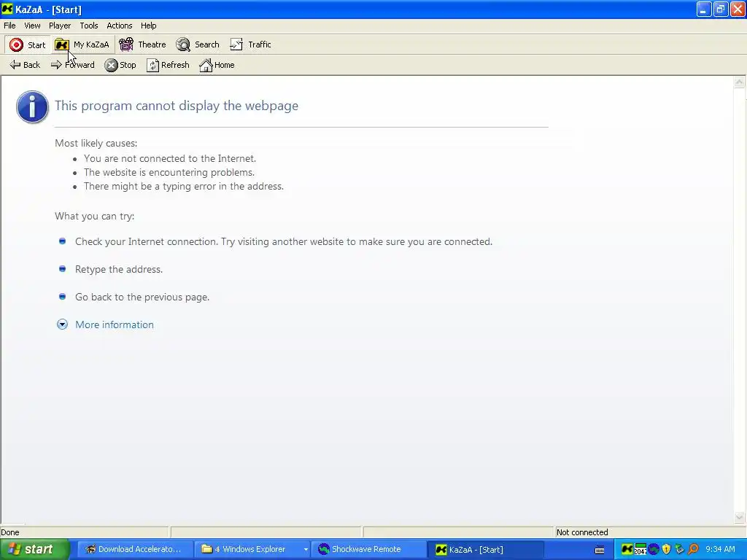Open the View menu
This screenshot has height=560, width=747.
point(32,26)
